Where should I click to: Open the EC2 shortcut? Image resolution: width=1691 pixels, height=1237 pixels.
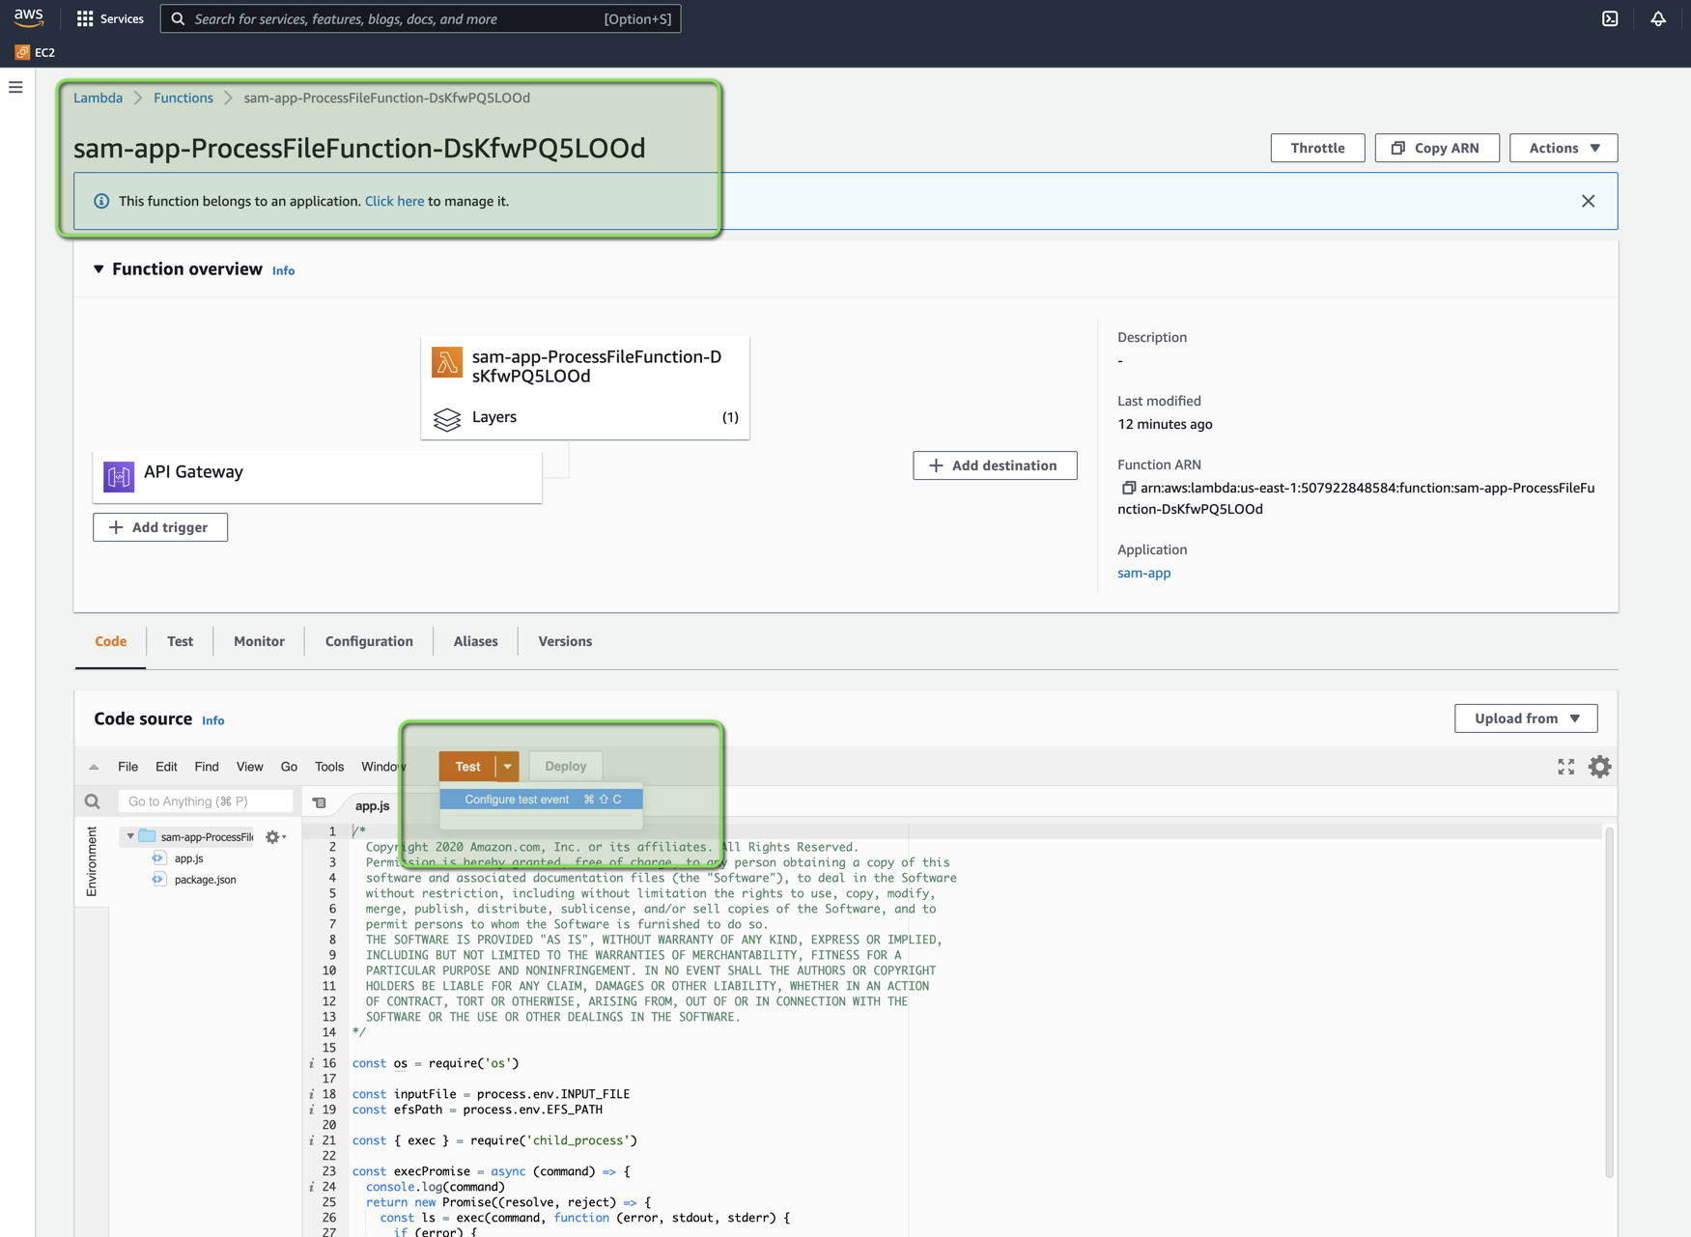coord(35,52)
